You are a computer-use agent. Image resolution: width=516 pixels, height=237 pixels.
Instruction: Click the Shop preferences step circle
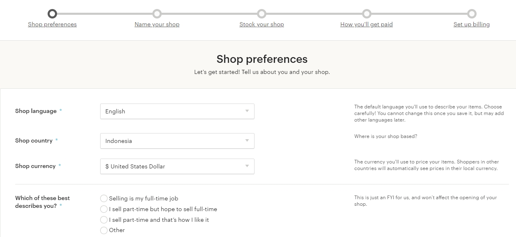click(52, 14)
